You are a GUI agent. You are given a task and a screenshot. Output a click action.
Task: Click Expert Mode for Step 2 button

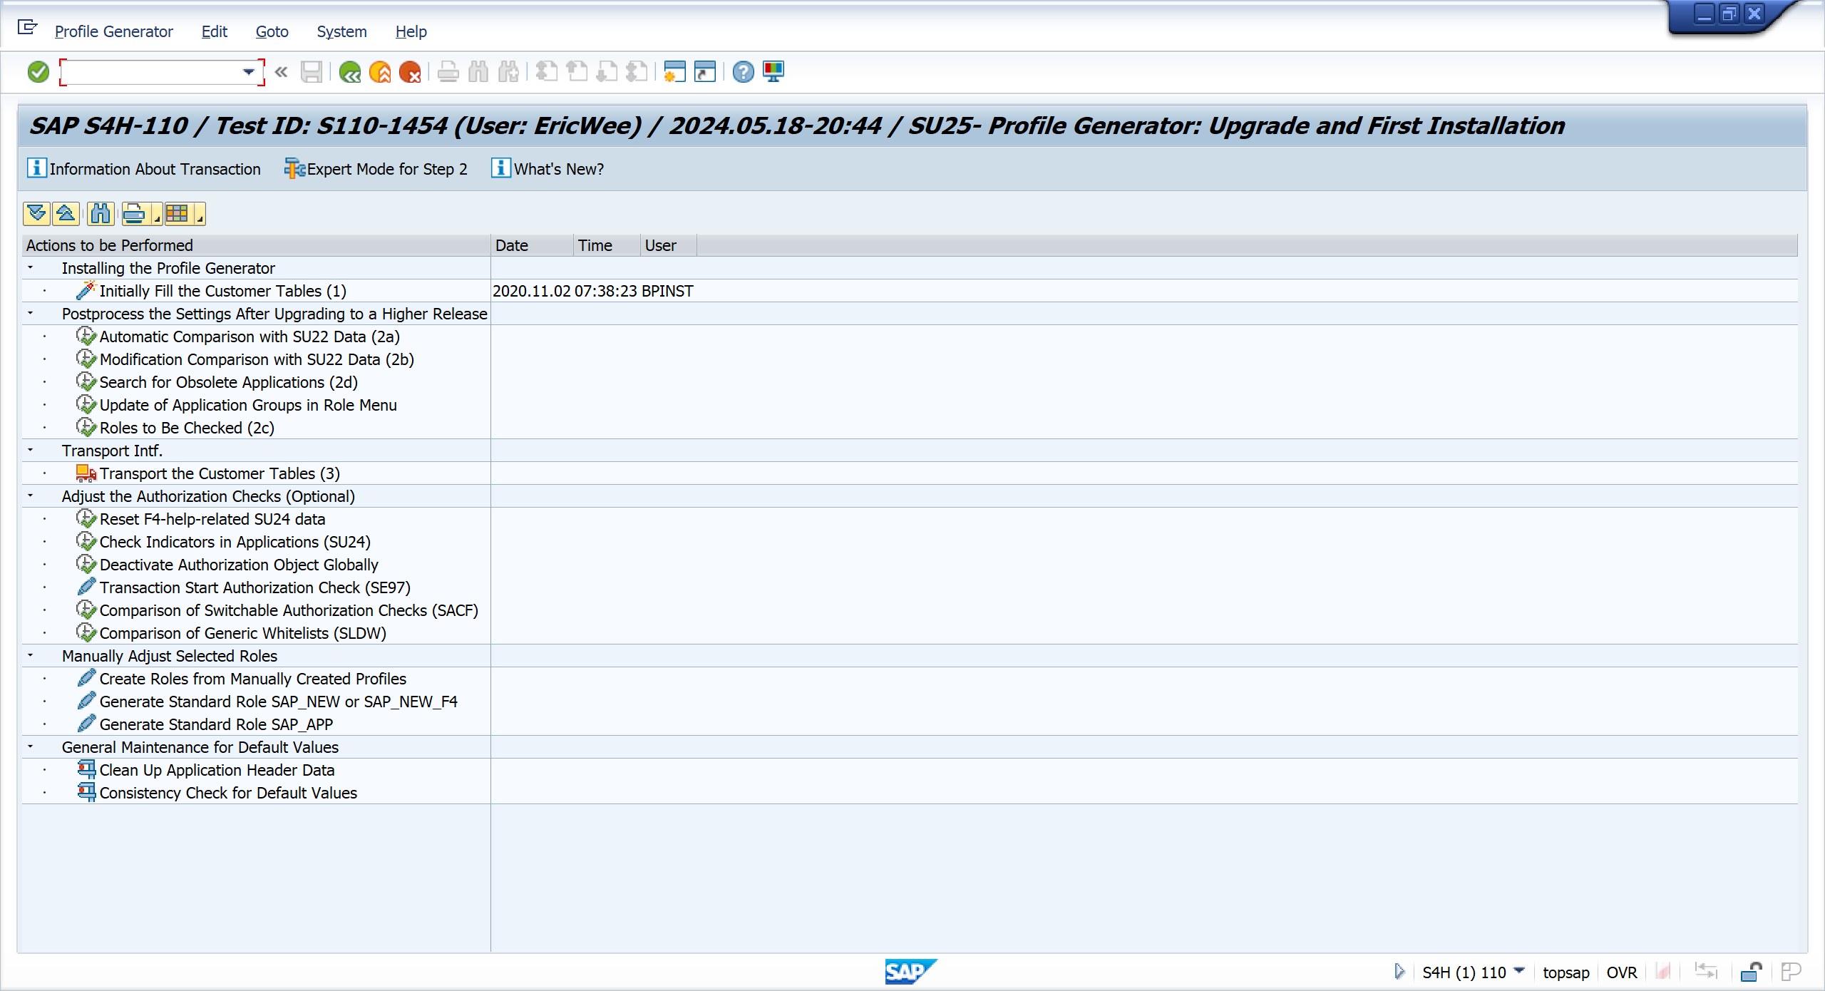pyautogui.click(x=376, y=169)
